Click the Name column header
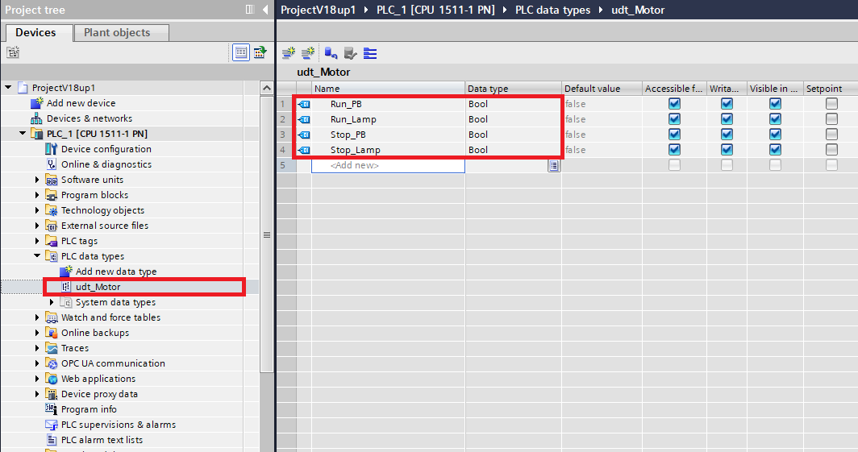The width and height of the screenshot is (858, 452). 388,89
